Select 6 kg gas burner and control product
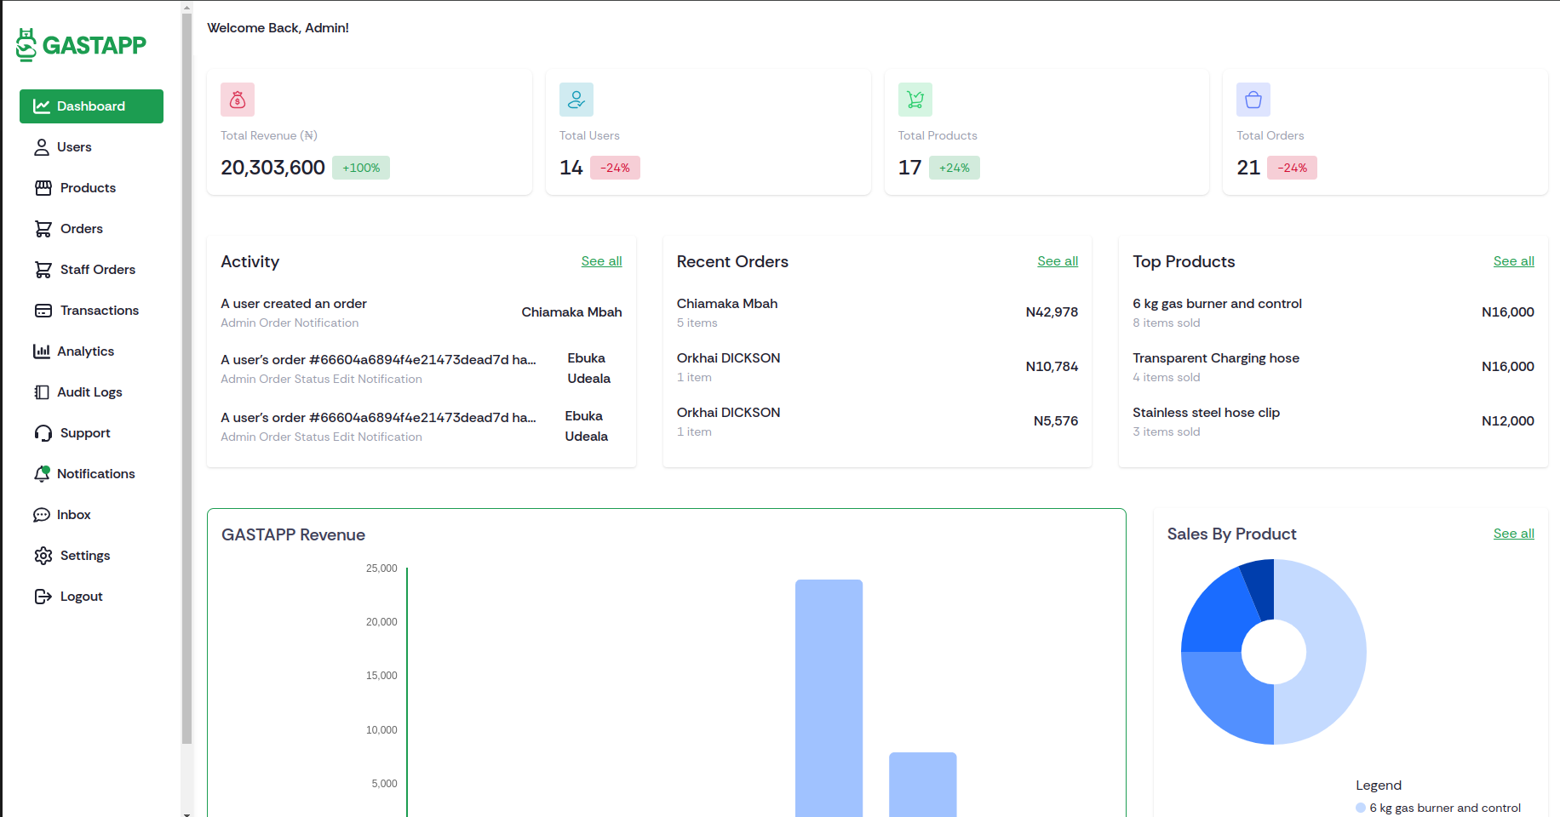The image size is (1560, 817). (1217, 304)
